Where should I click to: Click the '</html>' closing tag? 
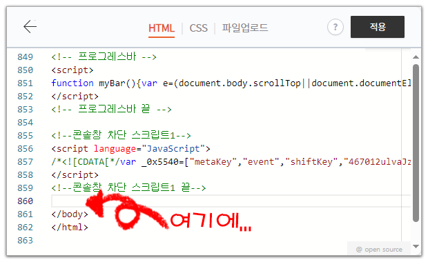click(x=70, y=227)
